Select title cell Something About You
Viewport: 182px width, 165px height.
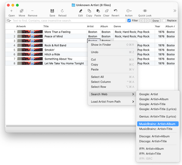tap(65, 59)
